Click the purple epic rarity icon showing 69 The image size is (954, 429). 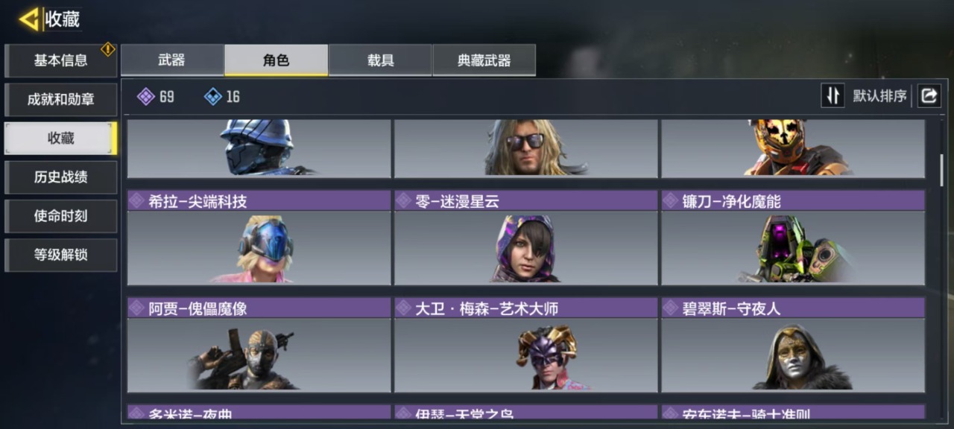tap(146, 96)
